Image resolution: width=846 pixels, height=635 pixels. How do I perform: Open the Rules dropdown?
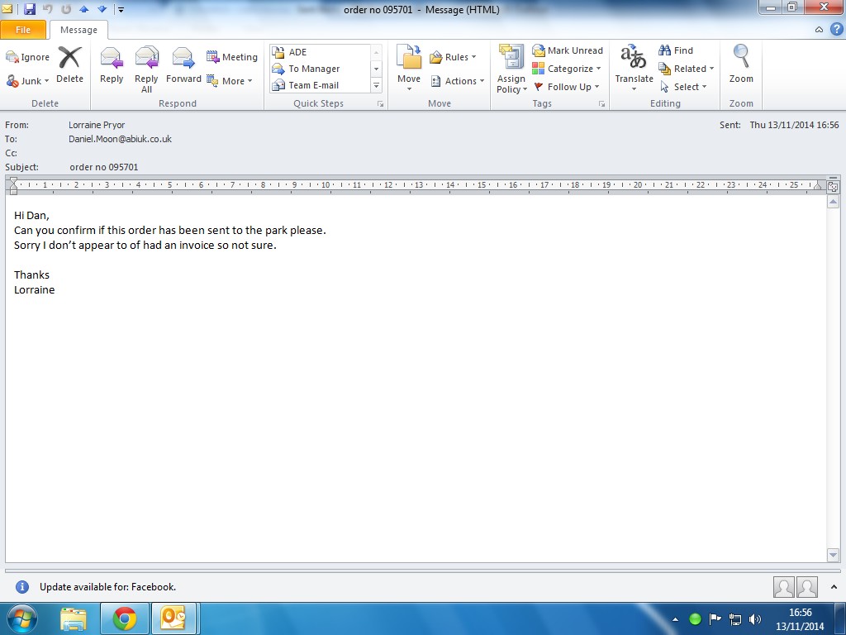(454, 57)
